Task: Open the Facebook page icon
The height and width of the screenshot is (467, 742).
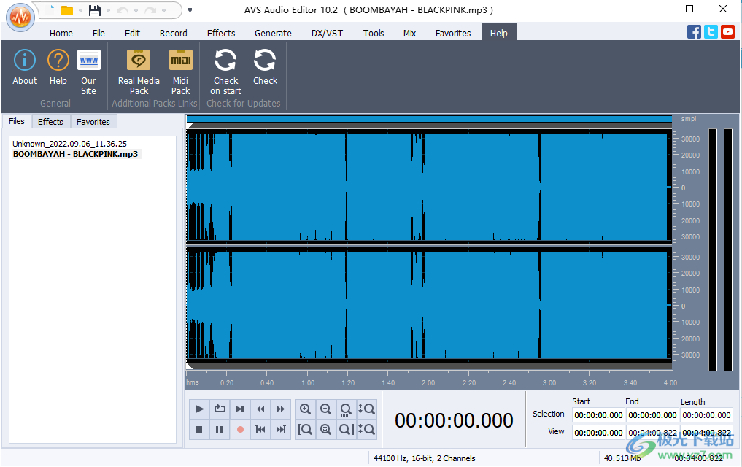Action: click(694, 31)
